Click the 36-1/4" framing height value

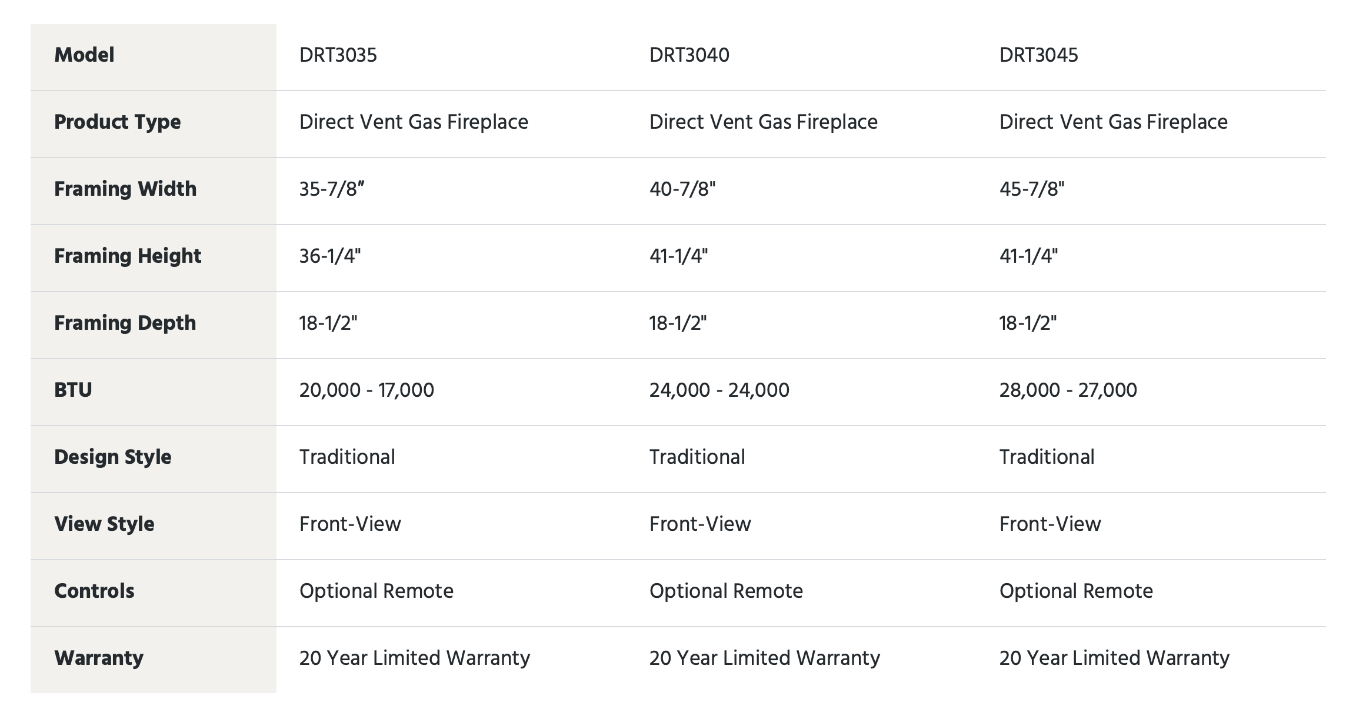pyautogui.click(x=329, y=256)
